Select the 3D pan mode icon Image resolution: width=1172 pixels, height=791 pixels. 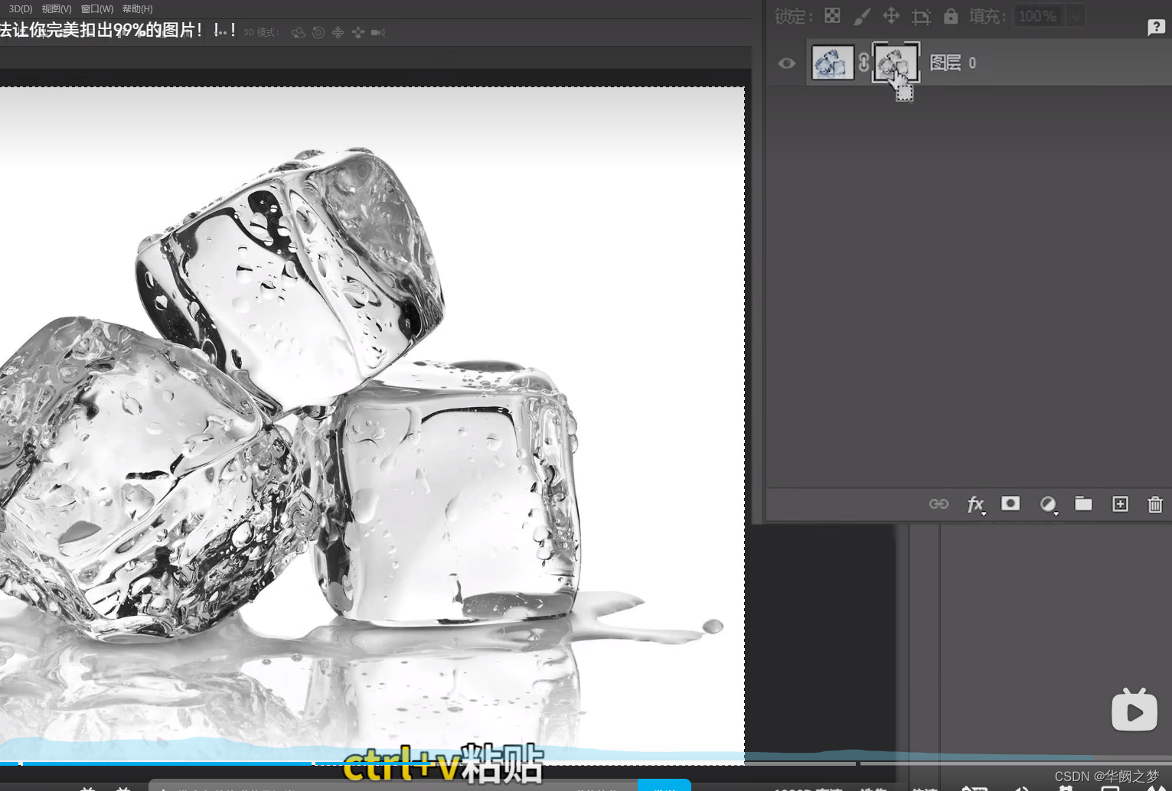(338, 32)
